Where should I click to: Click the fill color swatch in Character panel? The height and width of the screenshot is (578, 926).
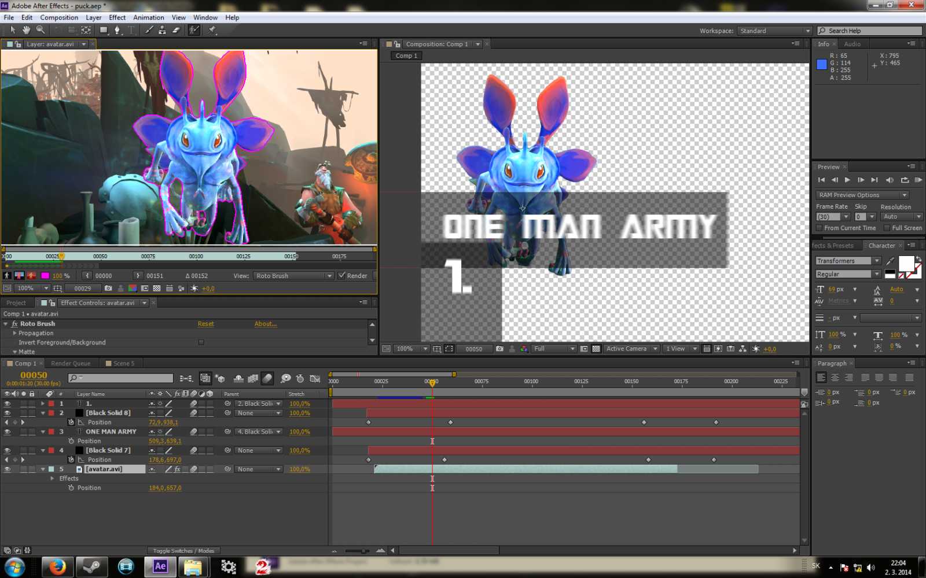pyautogui.click(x=906, y=264)
